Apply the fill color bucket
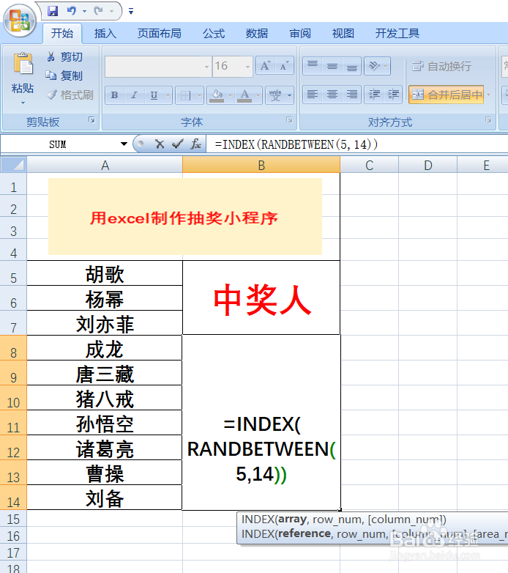508x573 pixels. 217,96
